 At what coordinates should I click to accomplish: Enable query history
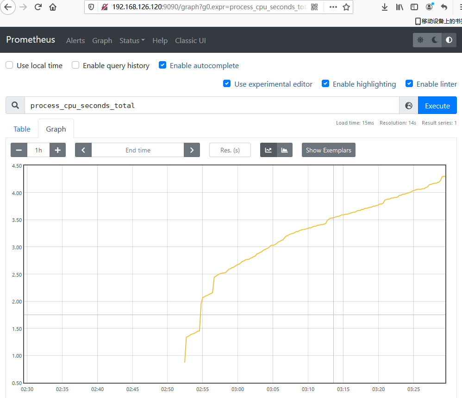75,65
